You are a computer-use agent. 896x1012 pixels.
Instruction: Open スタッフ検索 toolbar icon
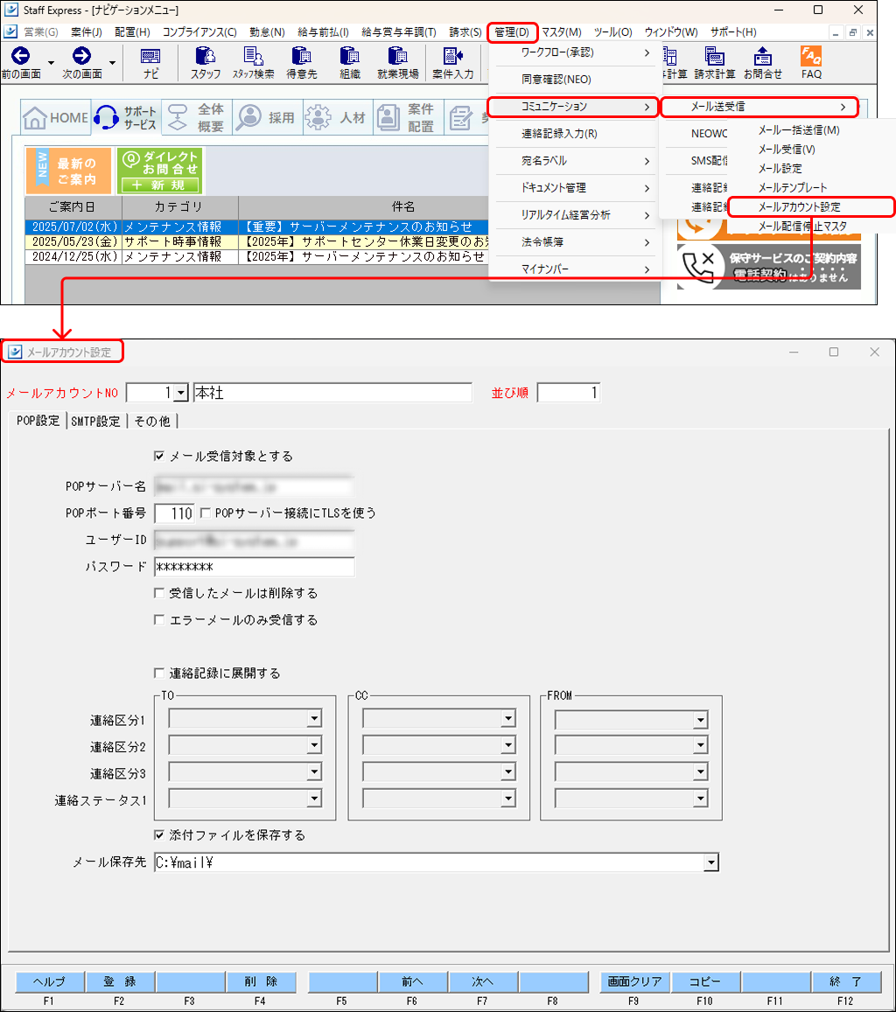(x=253, y=63)
